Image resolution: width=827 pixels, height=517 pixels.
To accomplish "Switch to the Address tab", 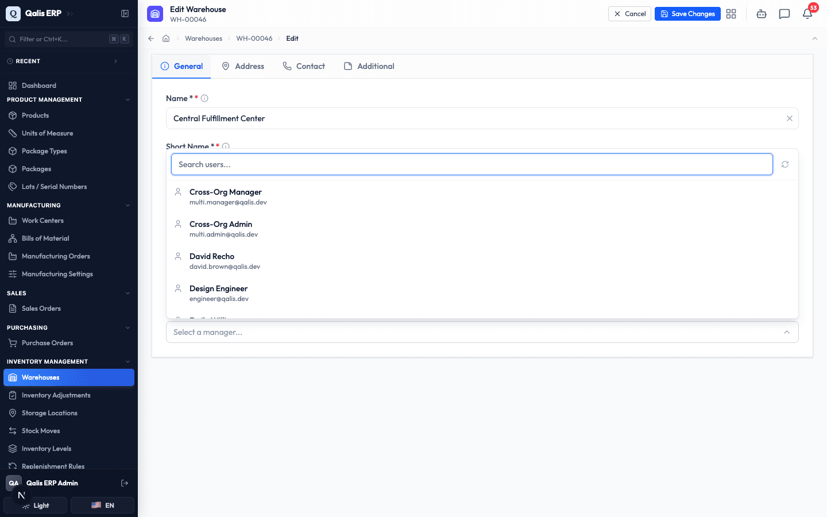I will tap(243, 66).
